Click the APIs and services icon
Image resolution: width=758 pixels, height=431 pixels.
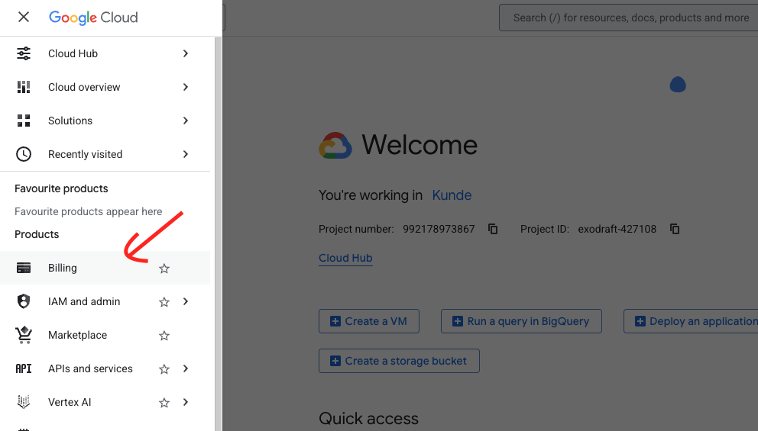click(24, 368)
